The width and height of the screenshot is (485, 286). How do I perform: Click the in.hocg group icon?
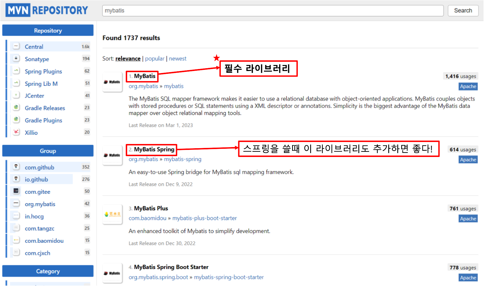[x=16, y=216]
